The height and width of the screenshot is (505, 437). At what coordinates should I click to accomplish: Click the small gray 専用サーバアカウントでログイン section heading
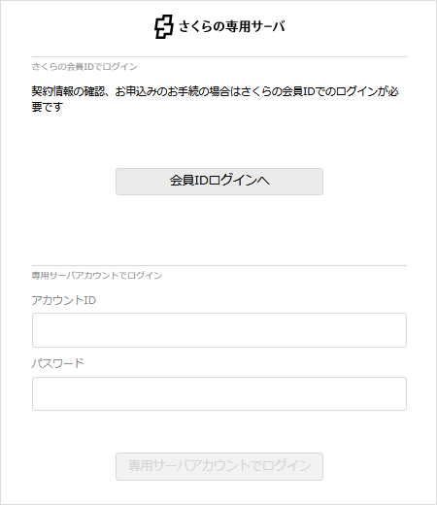pyautogui.click(x=97, y=276)
